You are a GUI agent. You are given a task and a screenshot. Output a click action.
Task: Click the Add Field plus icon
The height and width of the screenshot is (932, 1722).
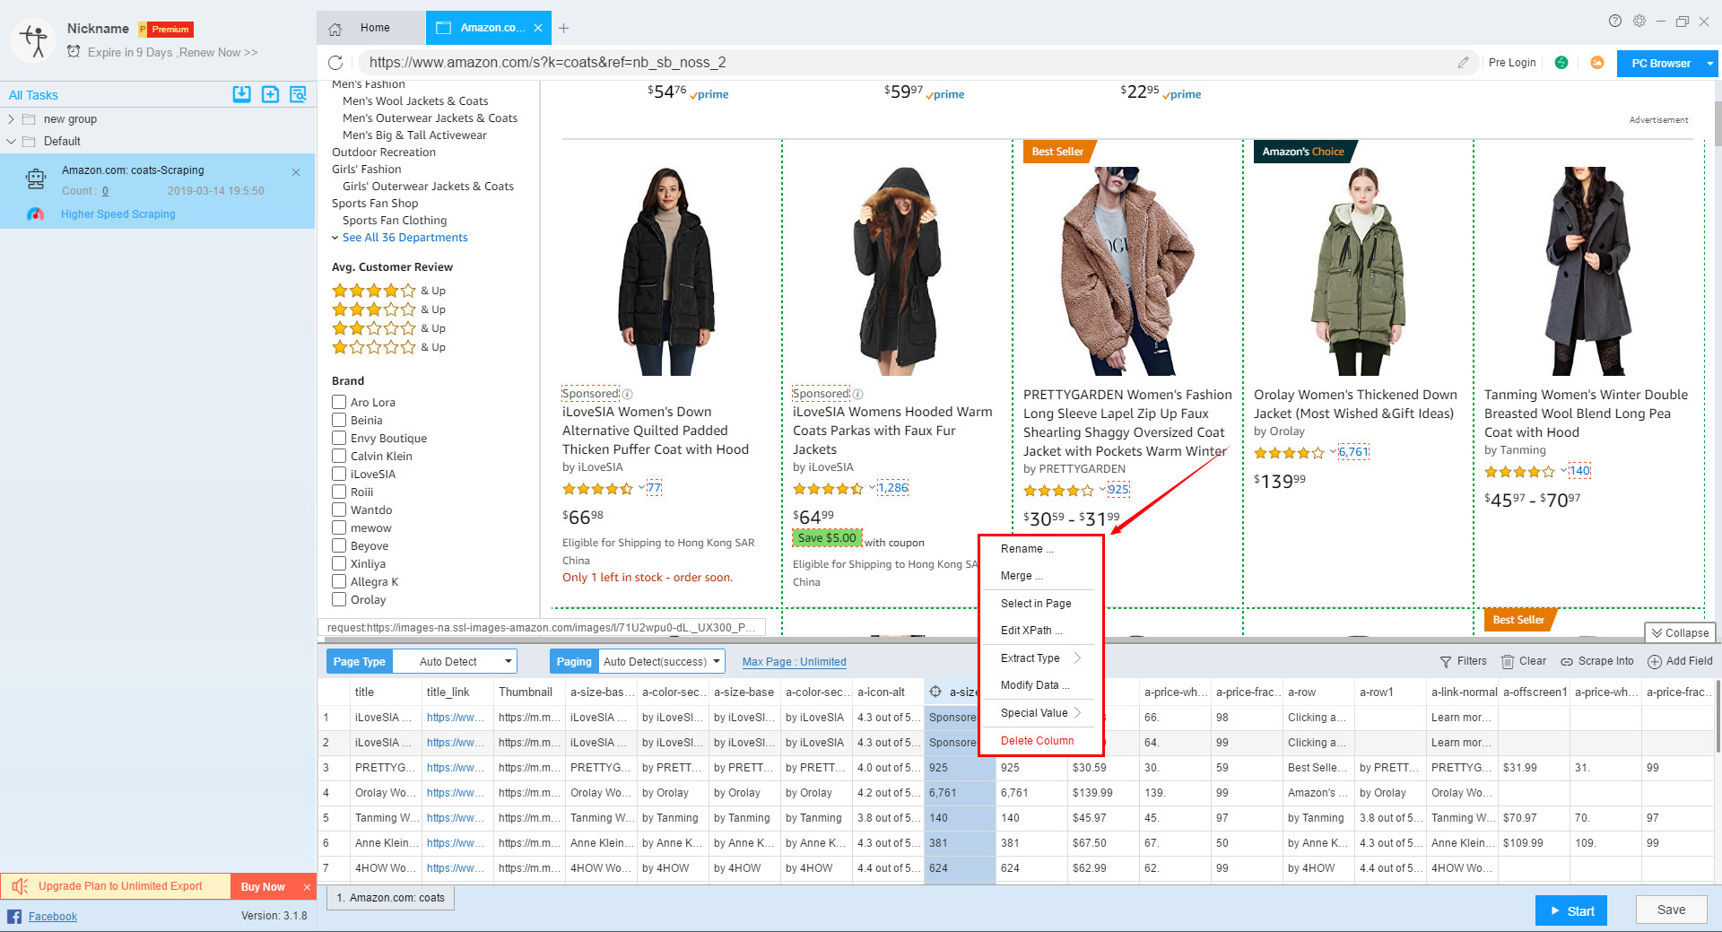pos(1655,662)
